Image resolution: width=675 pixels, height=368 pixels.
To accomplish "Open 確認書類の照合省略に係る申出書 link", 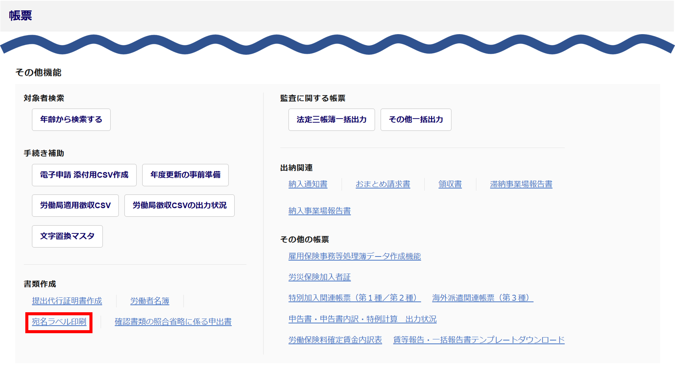I will click(173, 322).
